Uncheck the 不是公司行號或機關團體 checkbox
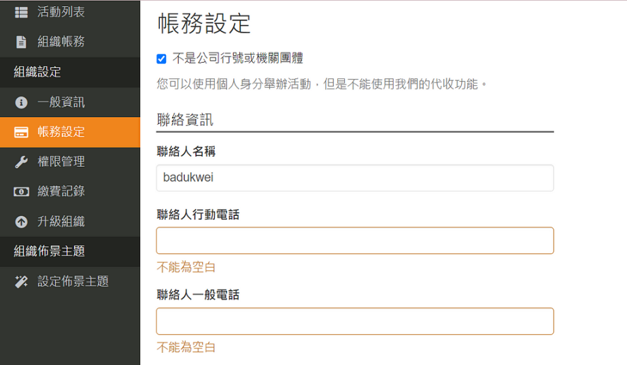The height and width of the screenshot is (365, 627). click(x=161, y=59)
